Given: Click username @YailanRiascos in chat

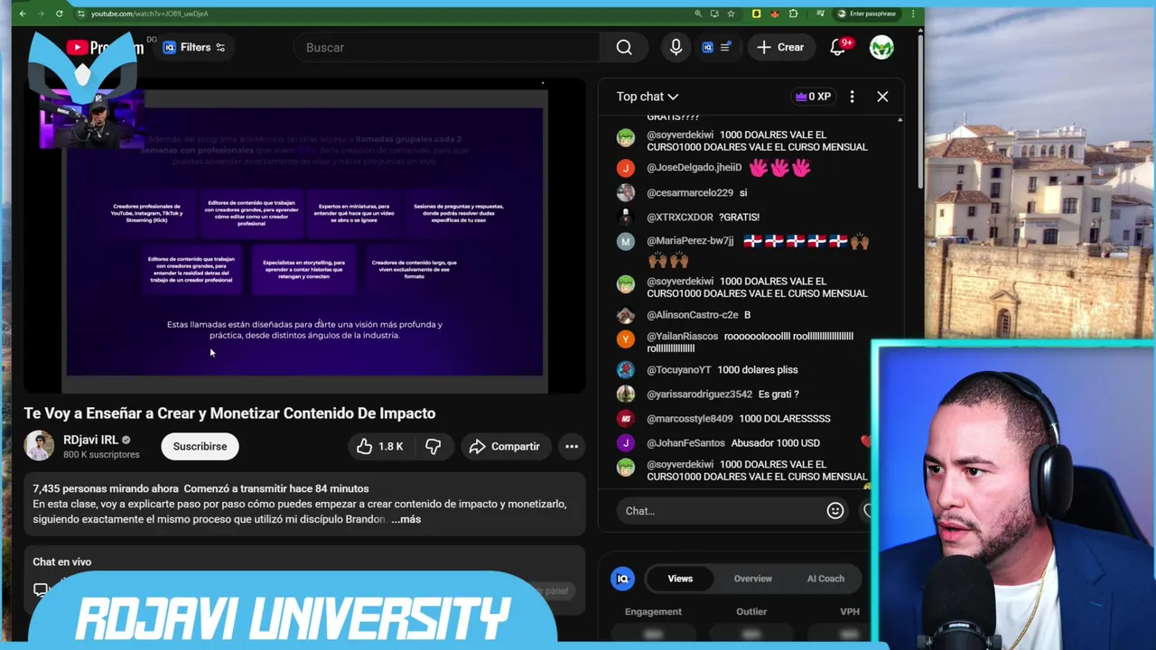Looking at the screenshot, I should coord(682,336).
